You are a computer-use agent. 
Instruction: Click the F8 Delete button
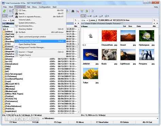(x=124, y=122)
